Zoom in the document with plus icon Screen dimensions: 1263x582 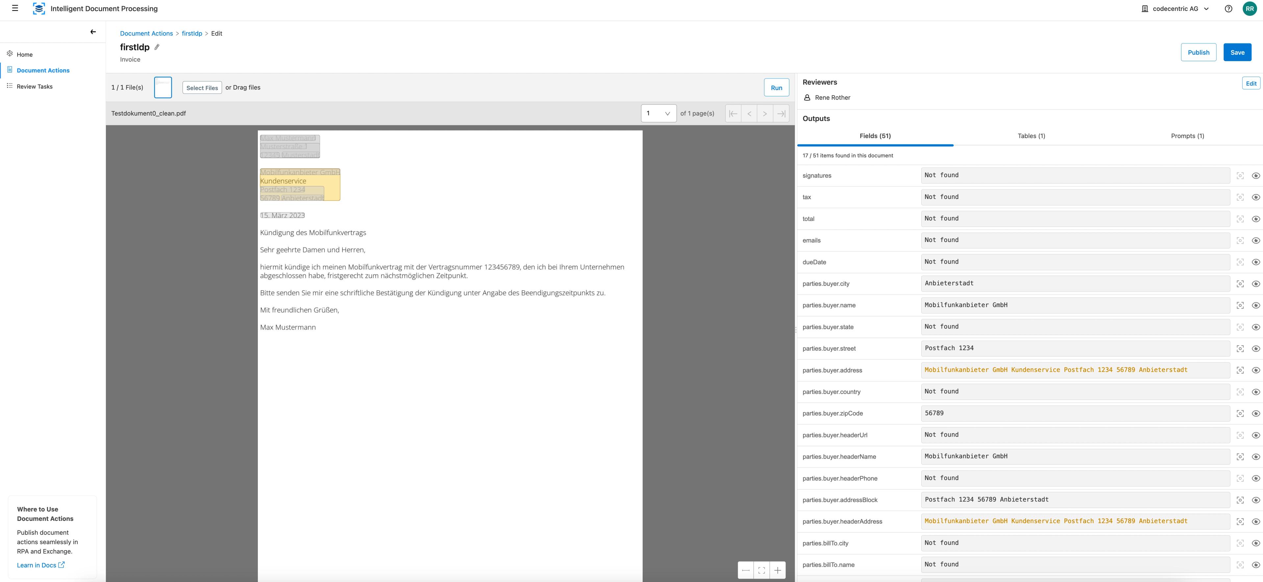point(778,570)
